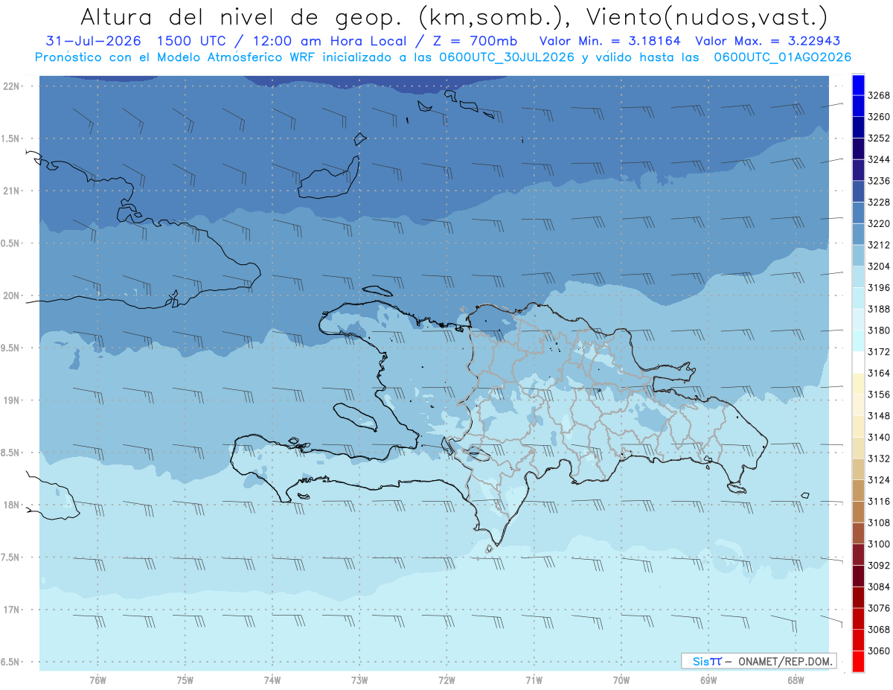Image resolution: width=893 pixels, height=690 pixels.
Task: Click the 72W longitude label
Action: pyautogui.click(x=446, y=680)
